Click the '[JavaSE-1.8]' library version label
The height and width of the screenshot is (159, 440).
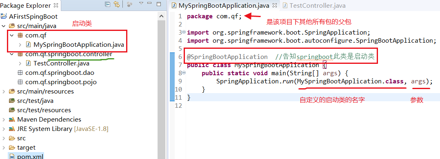(91, 129)
